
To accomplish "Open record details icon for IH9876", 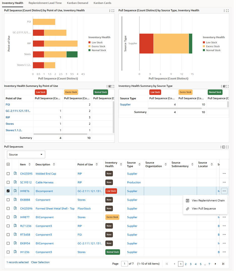I will 15,191.
